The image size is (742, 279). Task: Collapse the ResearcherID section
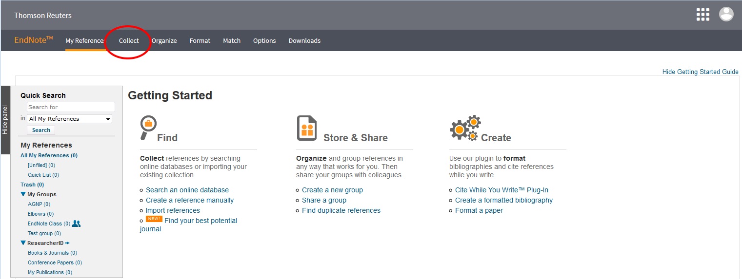[x=23, y=243]
